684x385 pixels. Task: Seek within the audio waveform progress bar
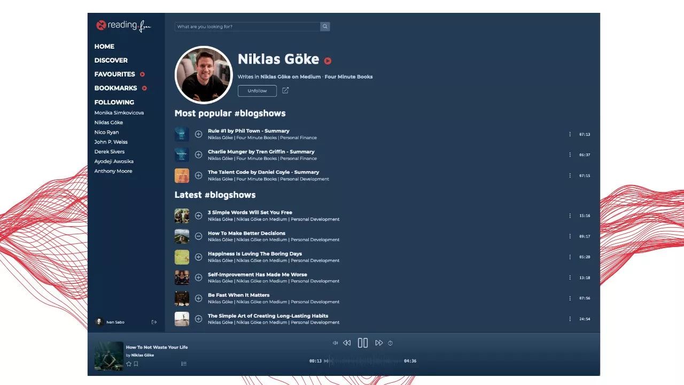point(363,361)
